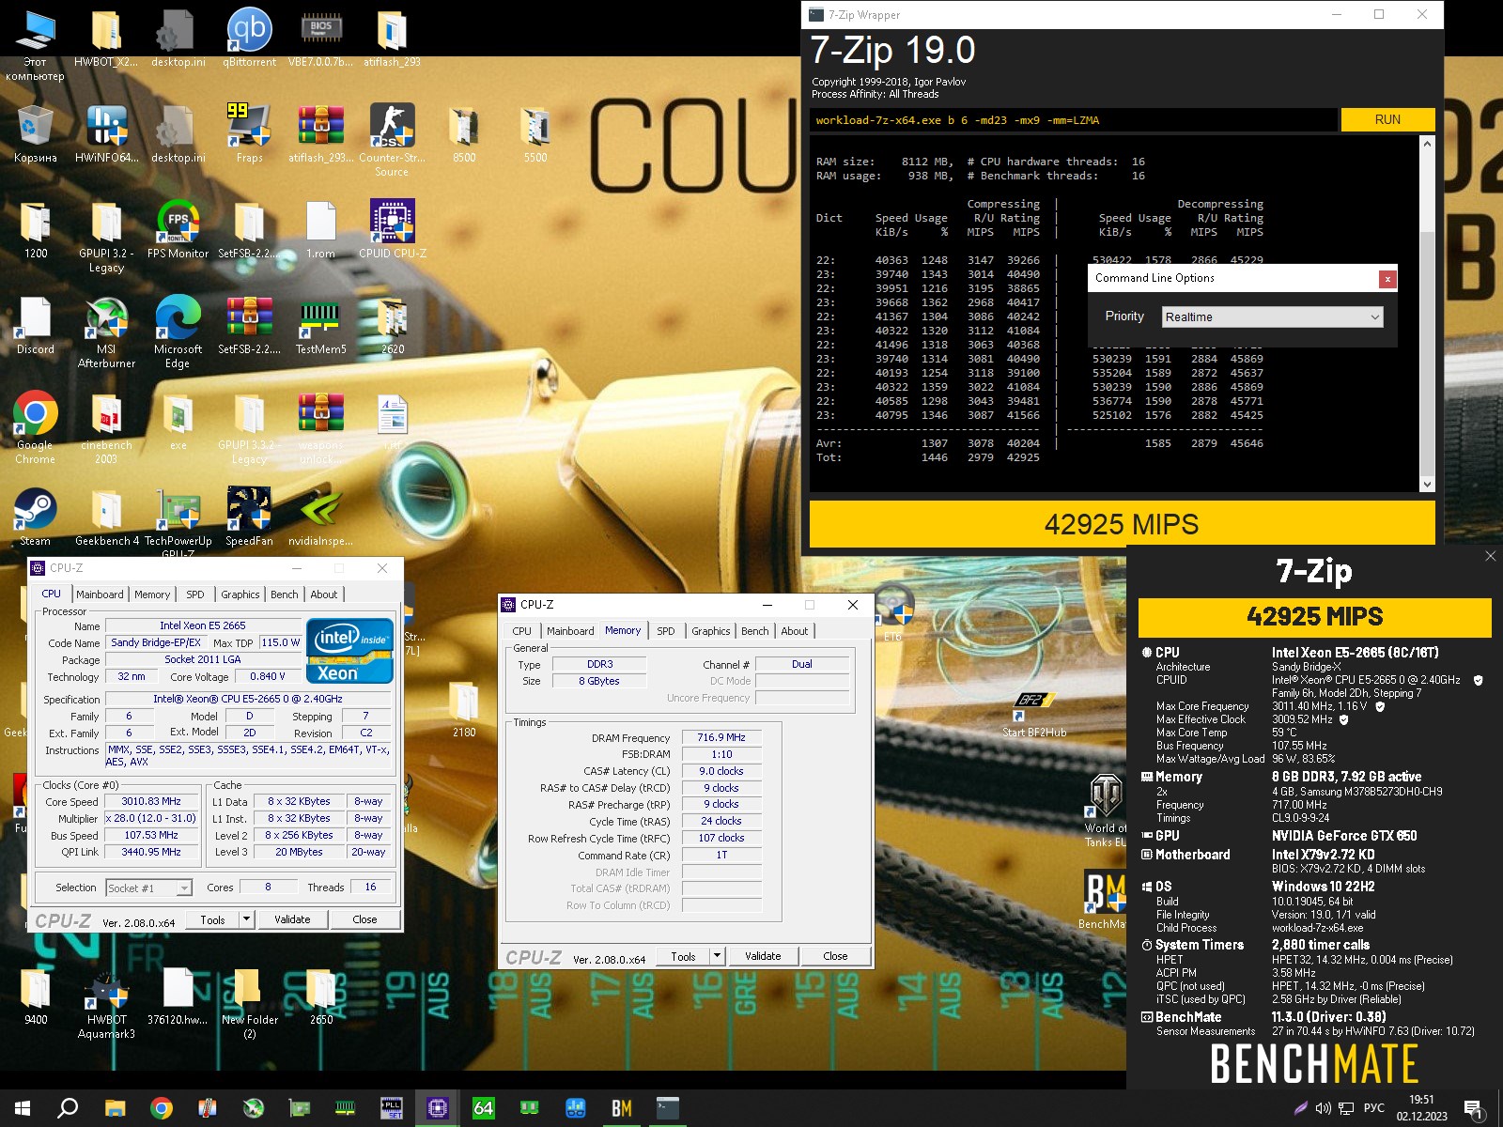Click the taskbar search magnifier

tap(68, 1108)
